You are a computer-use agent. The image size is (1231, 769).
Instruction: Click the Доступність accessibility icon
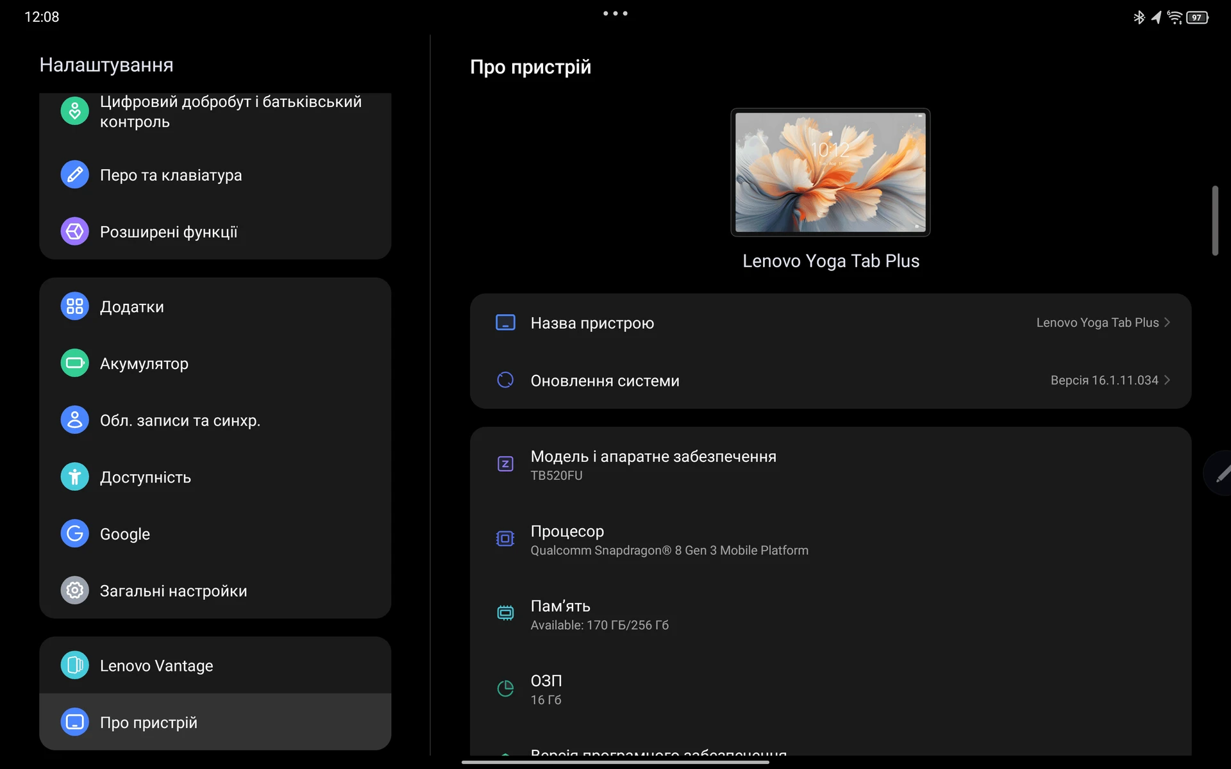[x=75, y=477]
